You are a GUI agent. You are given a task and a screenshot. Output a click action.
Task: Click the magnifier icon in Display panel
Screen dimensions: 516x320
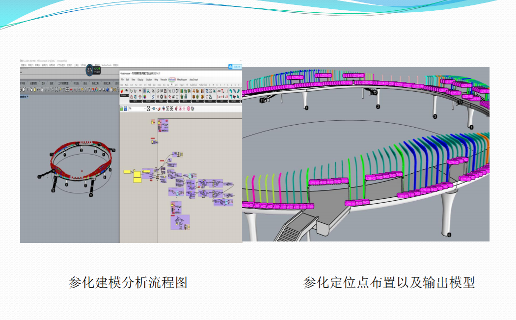[x=148, y=91]
